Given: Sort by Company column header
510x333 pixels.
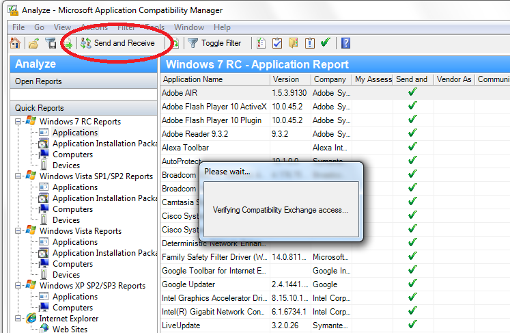Looking at the screenshot, I should (x=331, y=79).
